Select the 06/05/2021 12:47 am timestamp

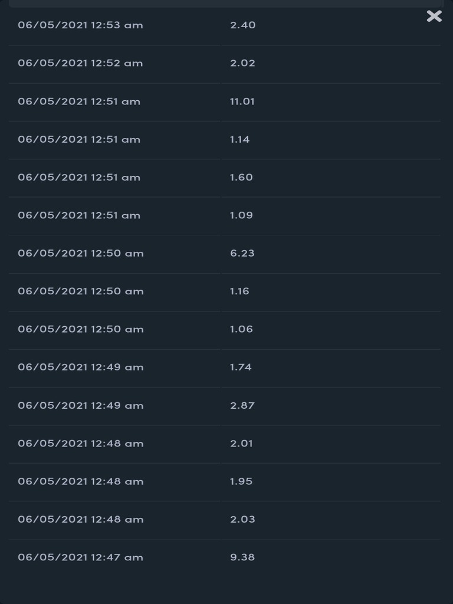click(x=80, y=557)
